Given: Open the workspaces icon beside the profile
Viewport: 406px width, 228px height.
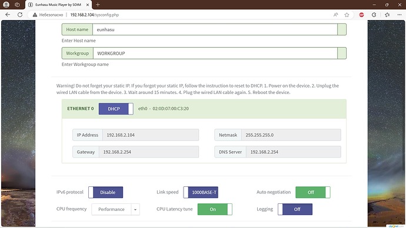Looking at the screenshot, I should (x=17, y=5).
